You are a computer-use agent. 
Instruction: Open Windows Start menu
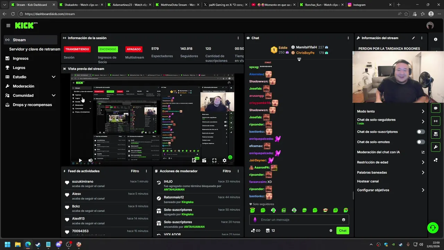[x=7, y=244]
